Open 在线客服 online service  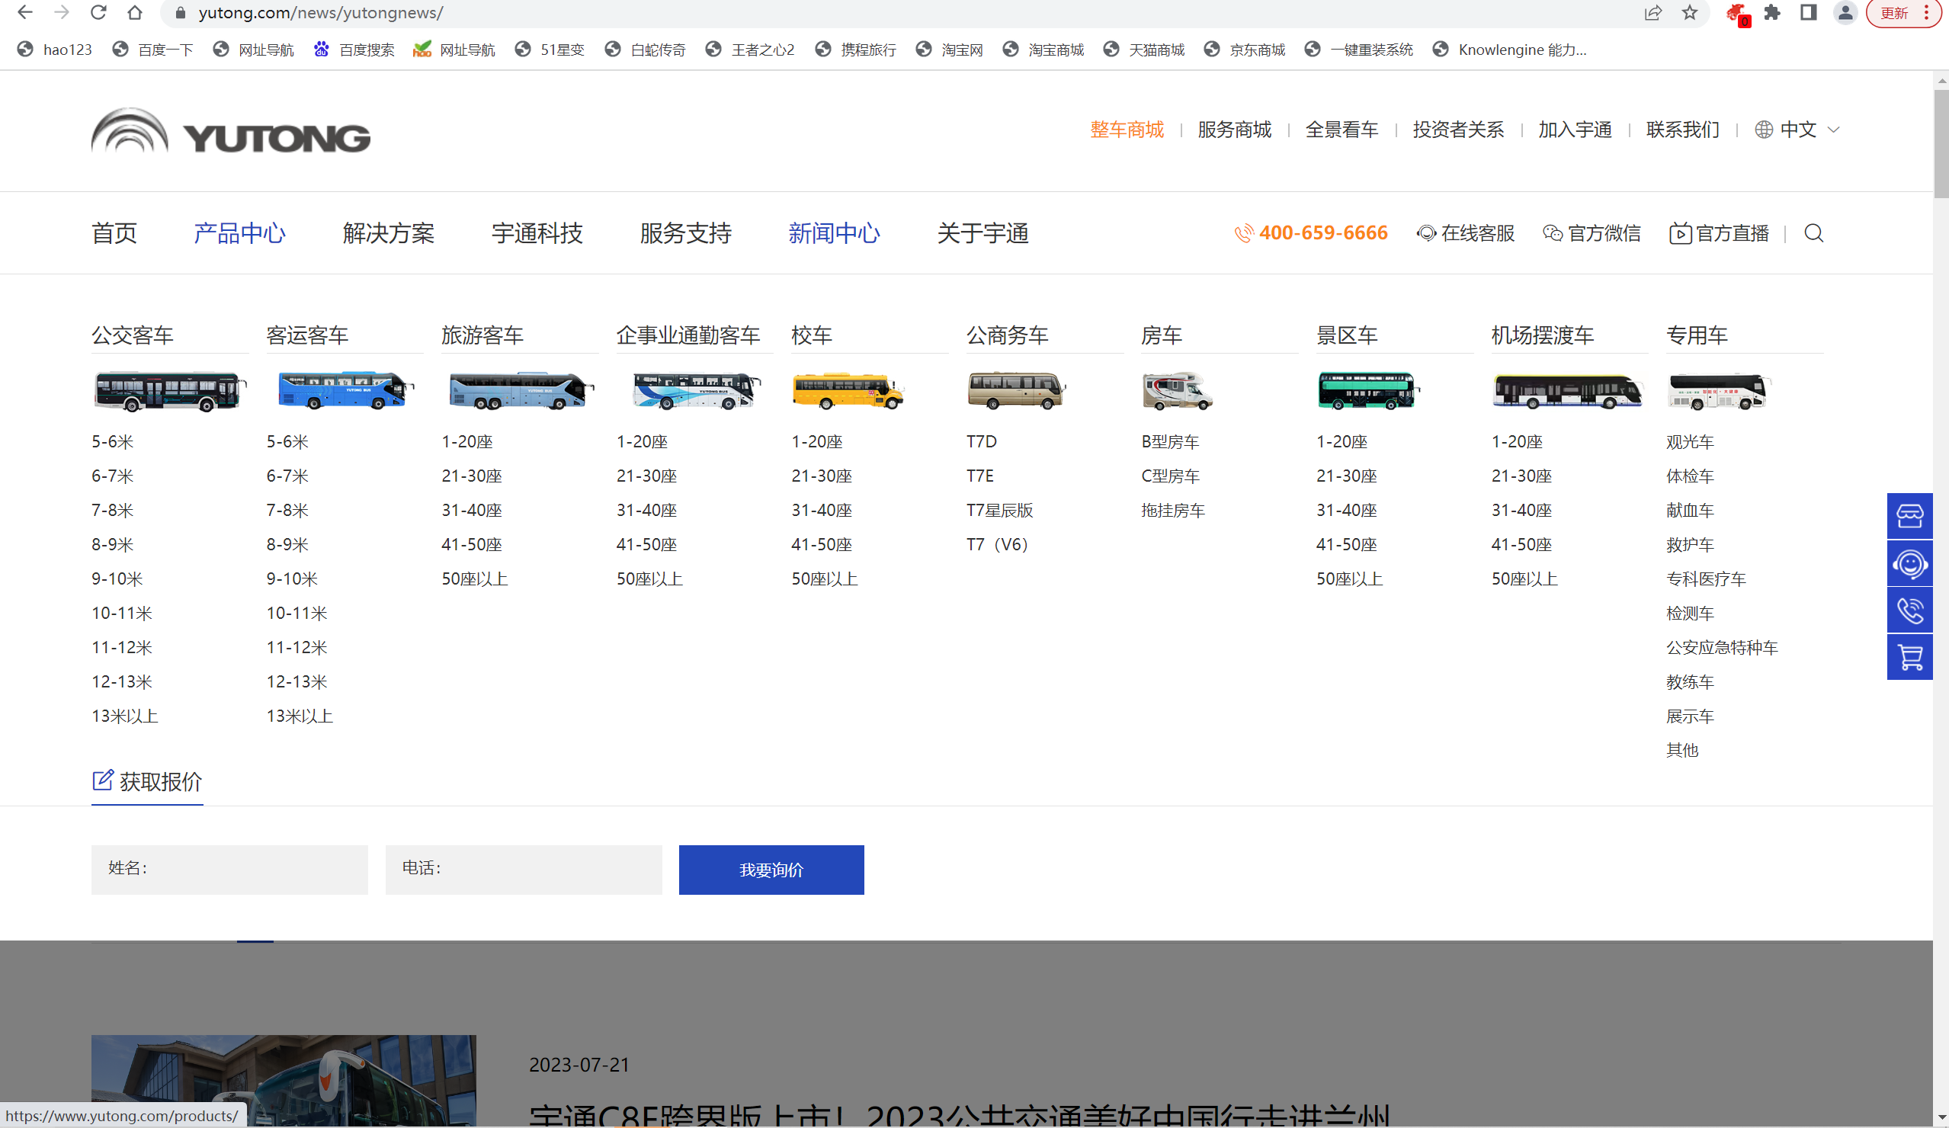coord(1466,232)
